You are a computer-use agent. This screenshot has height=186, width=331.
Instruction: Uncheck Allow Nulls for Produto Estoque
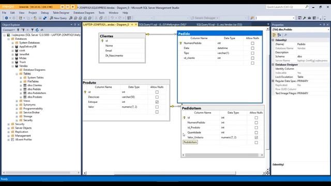[157, 102]
